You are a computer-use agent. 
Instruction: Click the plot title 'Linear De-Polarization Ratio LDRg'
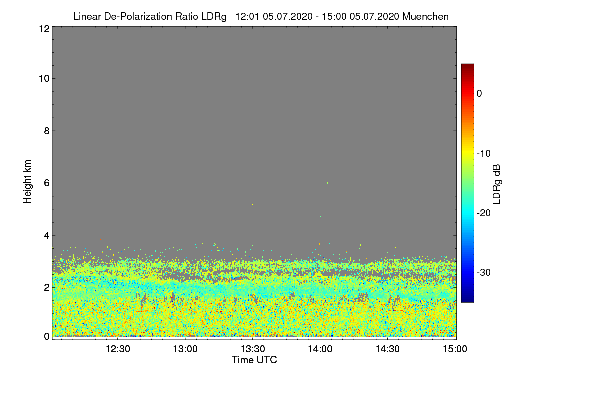click(x=150, y=17)
